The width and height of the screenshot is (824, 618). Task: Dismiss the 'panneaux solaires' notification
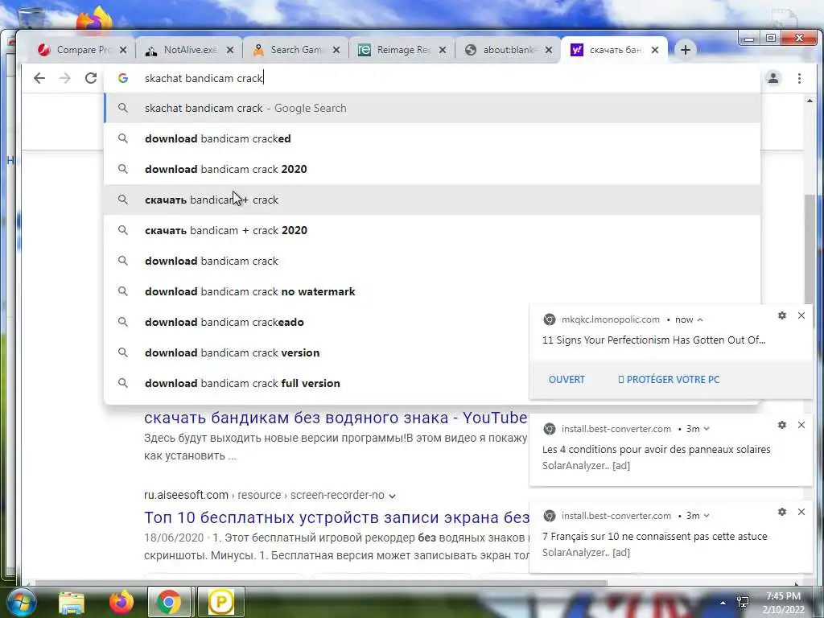801,425
